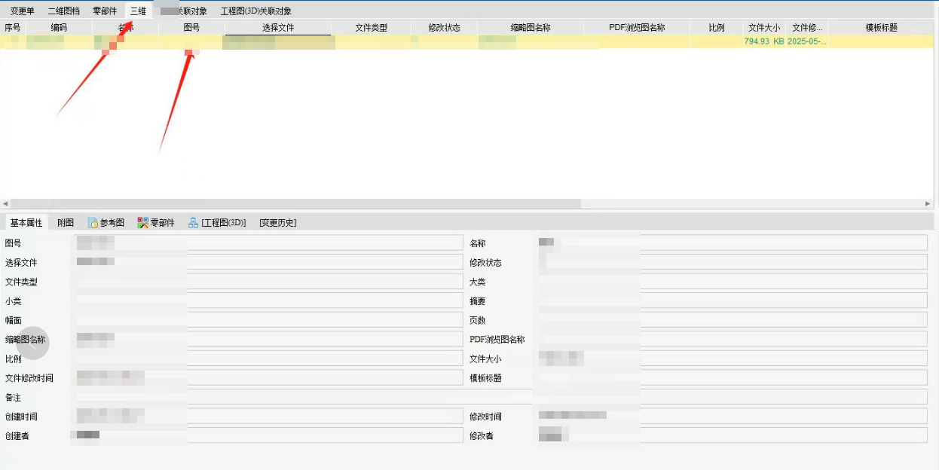Image resolution: width=939 pixels, height=470 pixels.
Task: Click the 选择文件 column header
Action: [278, 28]
